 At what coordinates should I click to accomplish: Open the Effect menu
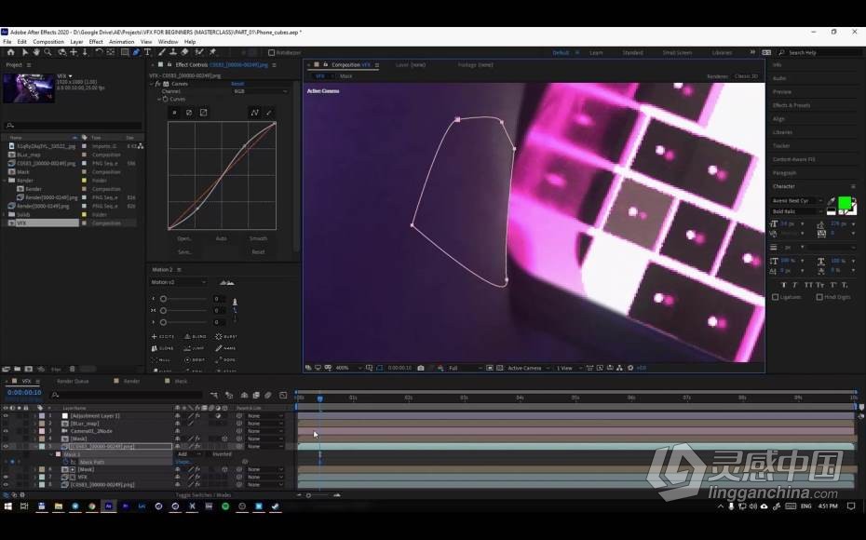pyautogui.click(x=96, y=41)
